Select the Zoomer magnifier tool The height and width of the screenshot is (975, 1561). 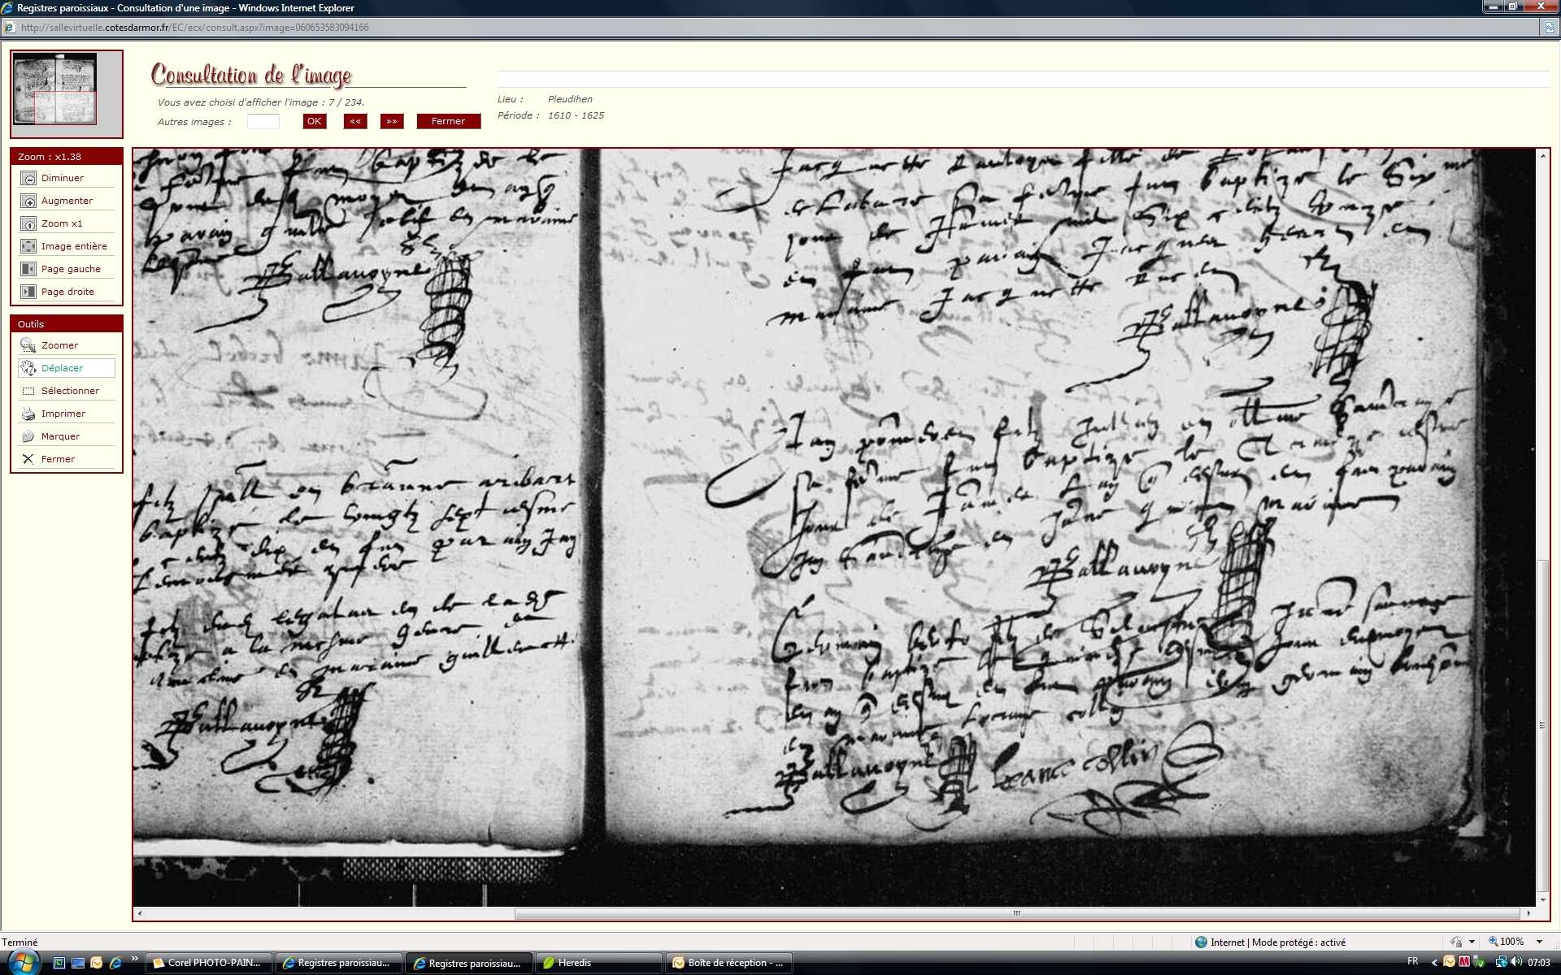[x=28, y=345]
